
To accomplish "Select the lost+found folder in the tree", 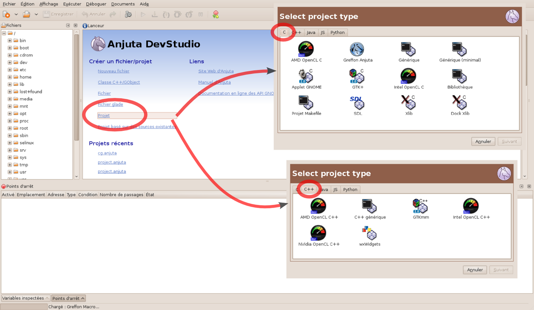I will tap(31, 92).
